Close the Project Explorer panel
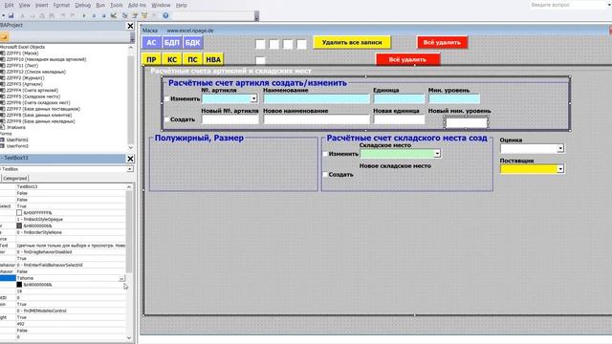612x344 pixels. (x=130, y=26)
